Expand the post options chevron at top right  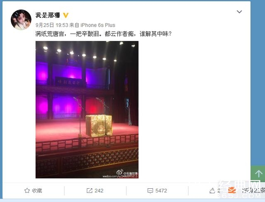239,12
